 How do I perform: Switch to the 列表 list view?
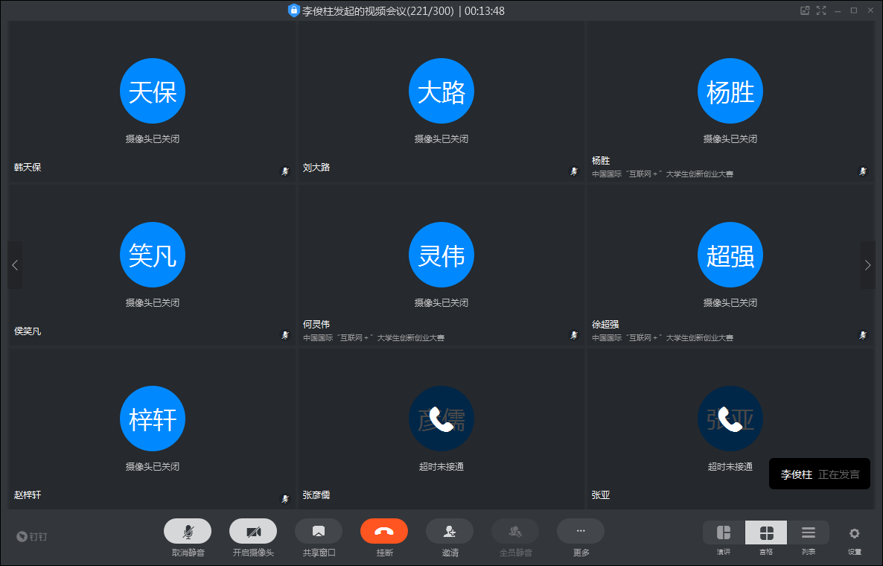click(809, 533)
